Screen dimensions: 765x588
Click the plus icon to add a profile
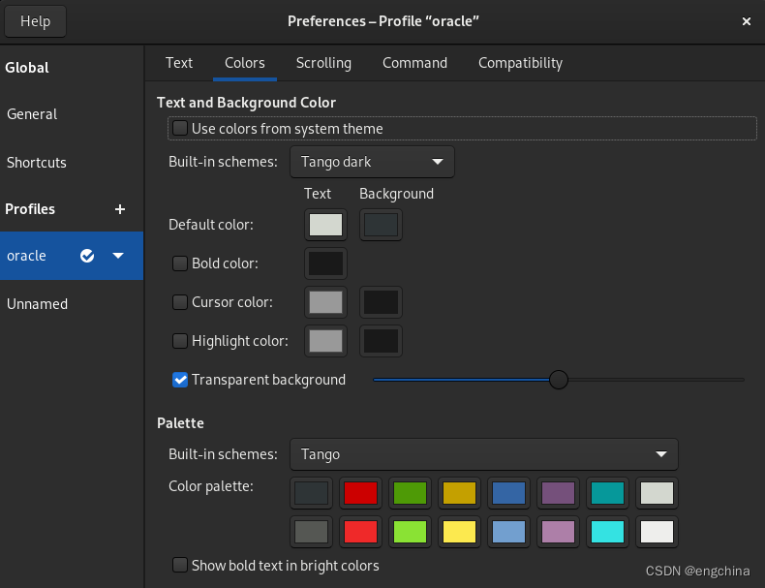[x=120, y=209]
